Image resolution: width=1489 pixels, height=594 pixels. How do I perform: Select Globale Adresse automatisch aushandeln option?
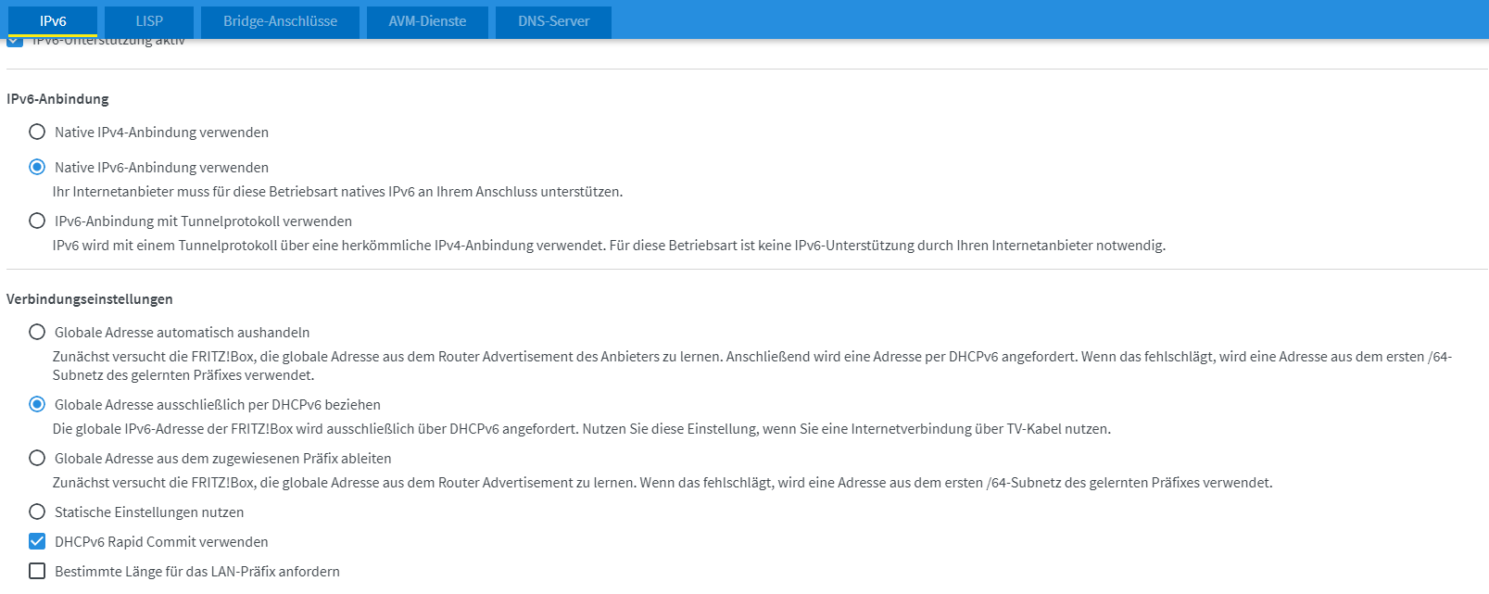37,332
